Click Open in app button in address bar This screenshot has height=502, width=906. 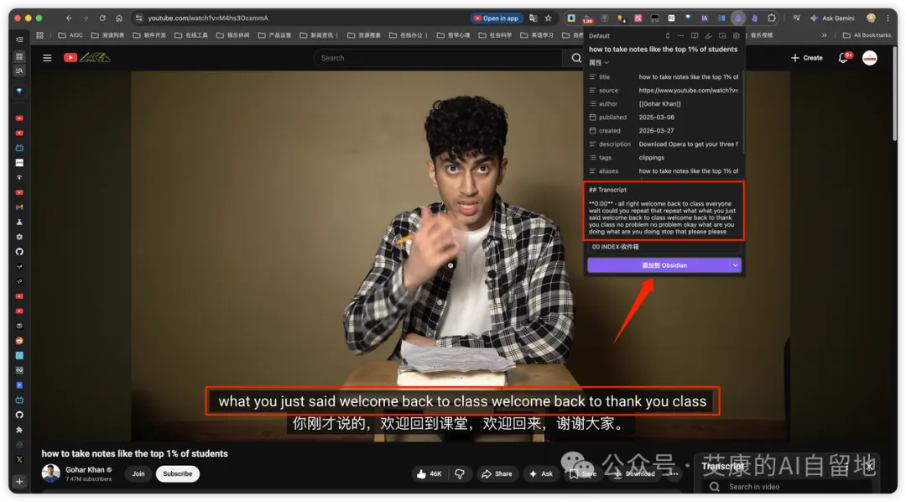tap(497, 18)
